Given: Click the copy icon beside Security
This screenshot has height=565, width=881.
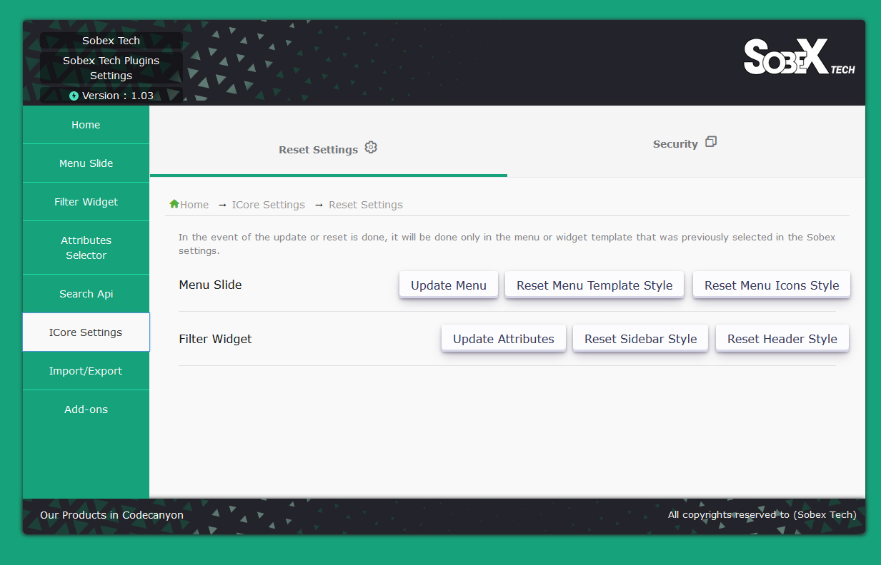Looking at the screenshot, I should (x=711, y=142).
